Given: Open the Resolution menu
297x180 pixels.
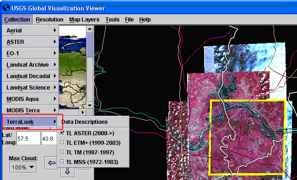Looking at the screenshot, I should pos(49,20).
